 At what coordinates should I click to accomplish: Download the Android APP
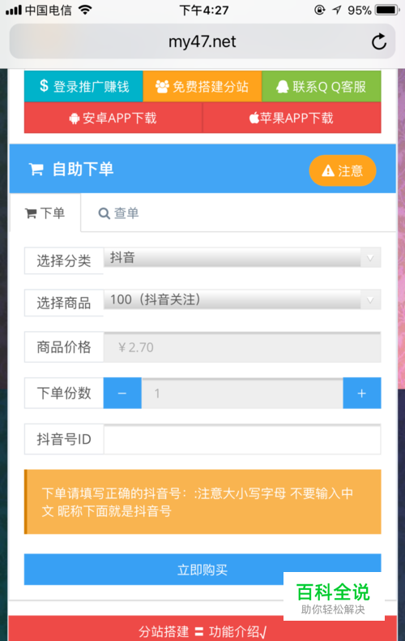pos(113,118)
